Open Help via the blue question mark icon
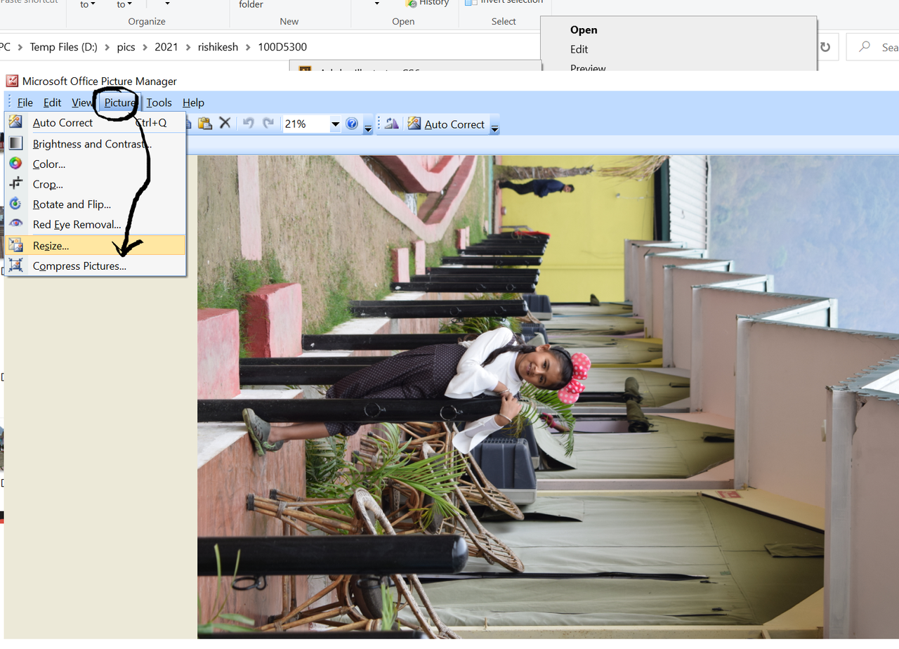 (x=352, y=124)
